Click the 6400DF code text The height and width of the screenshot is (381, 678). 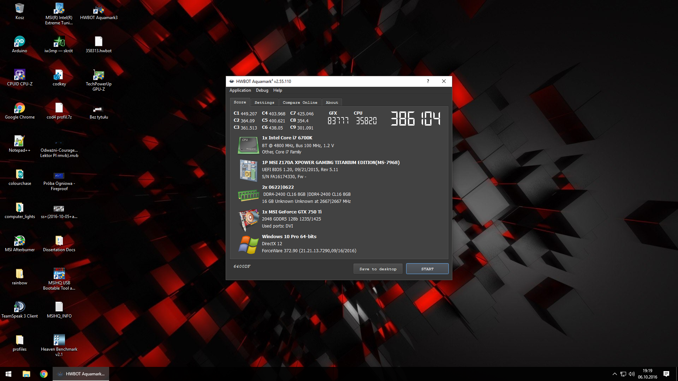click(x=242, y=266)
